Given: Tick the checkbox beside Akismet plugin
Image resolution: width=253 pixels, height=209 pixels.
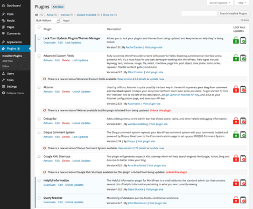Looking at the screenshot, I should (x=39, y=87).
